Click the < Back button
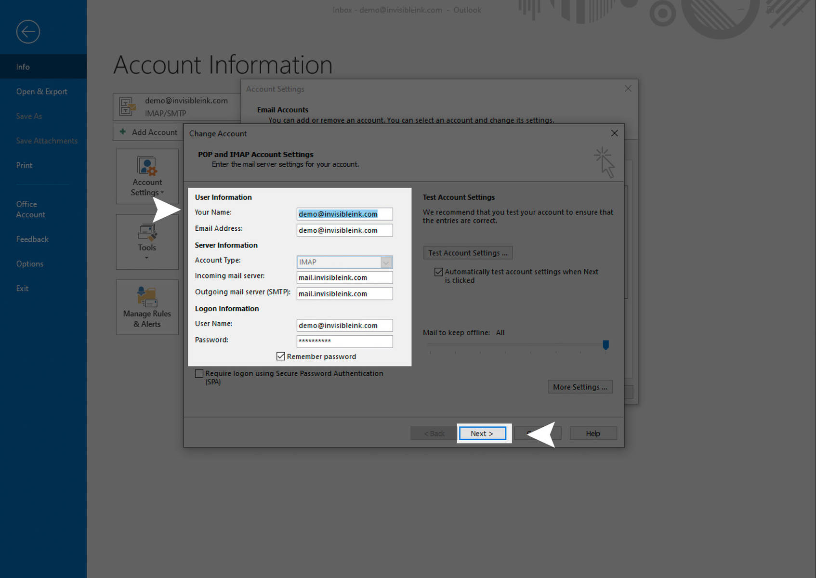The width and height of the screenshot is (816, 578). [434, 433]
